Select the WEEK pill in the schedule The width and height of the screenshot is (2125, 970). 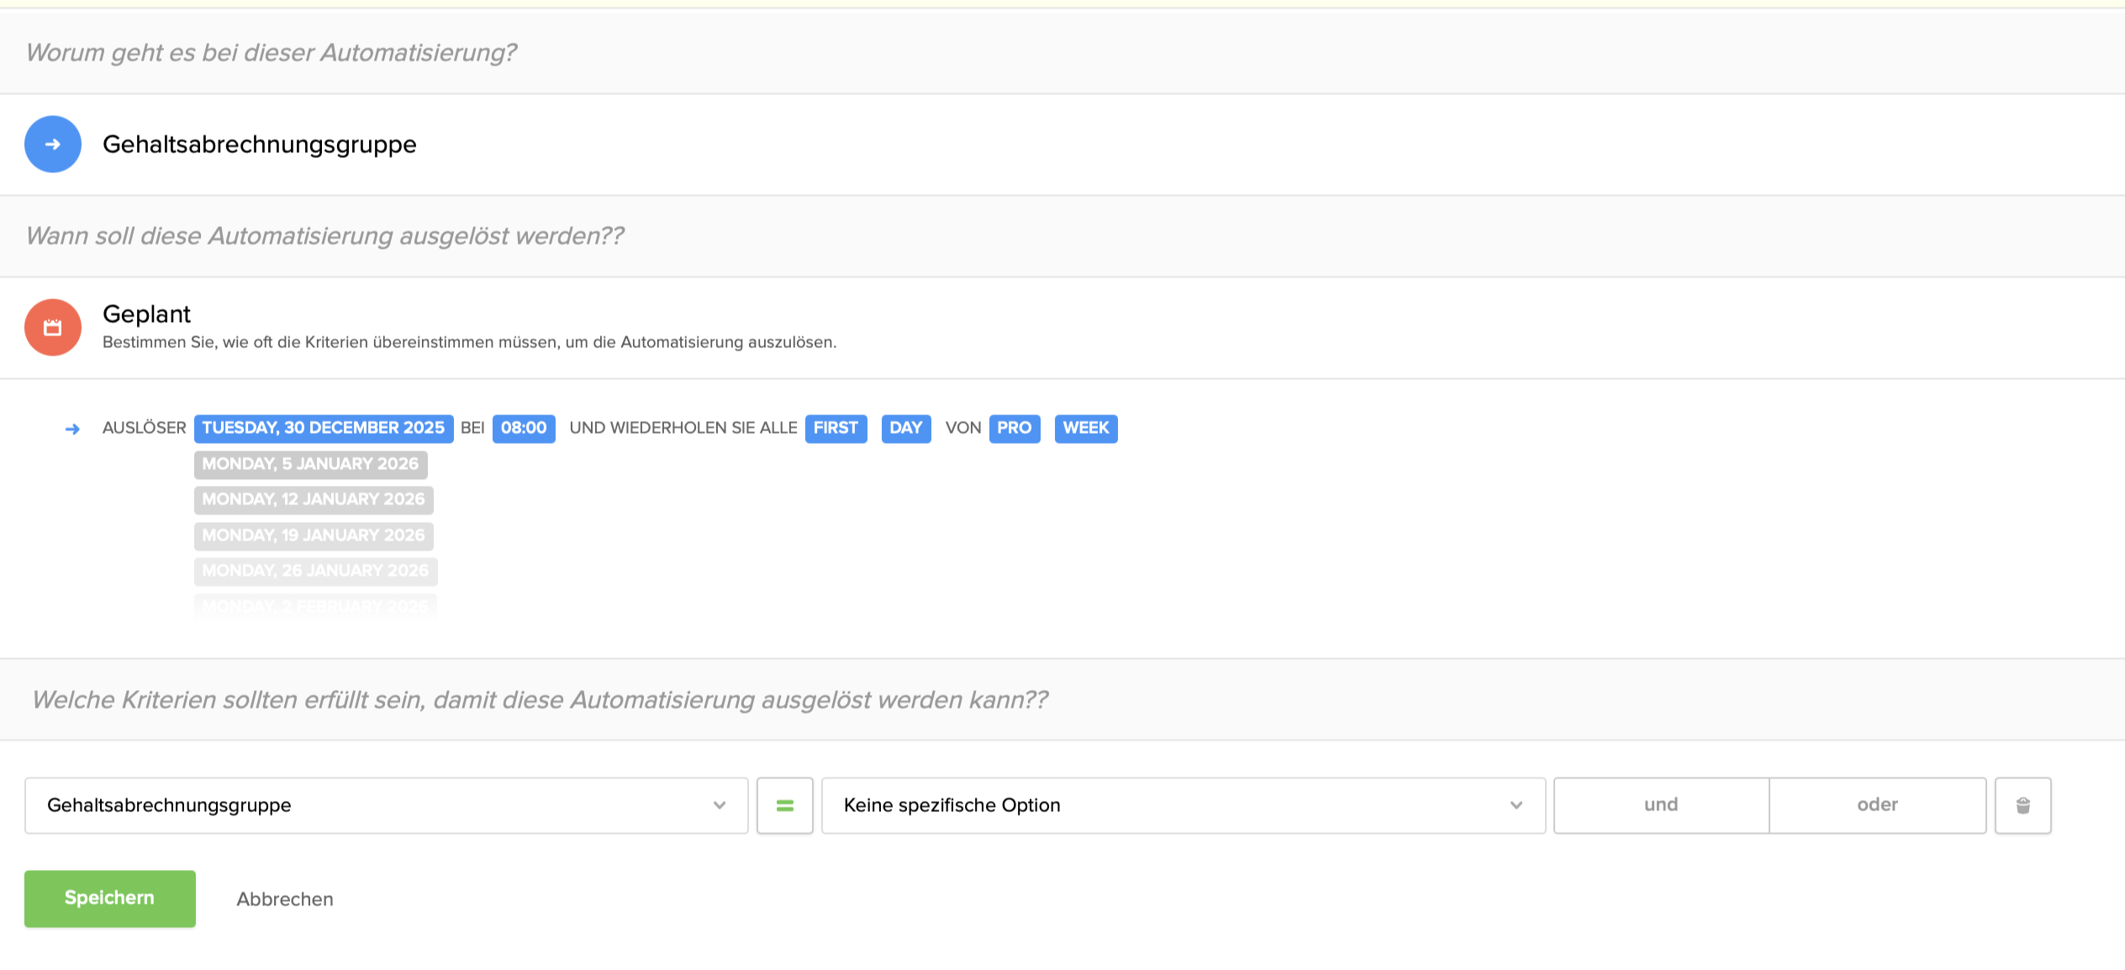coord(1085,428)
